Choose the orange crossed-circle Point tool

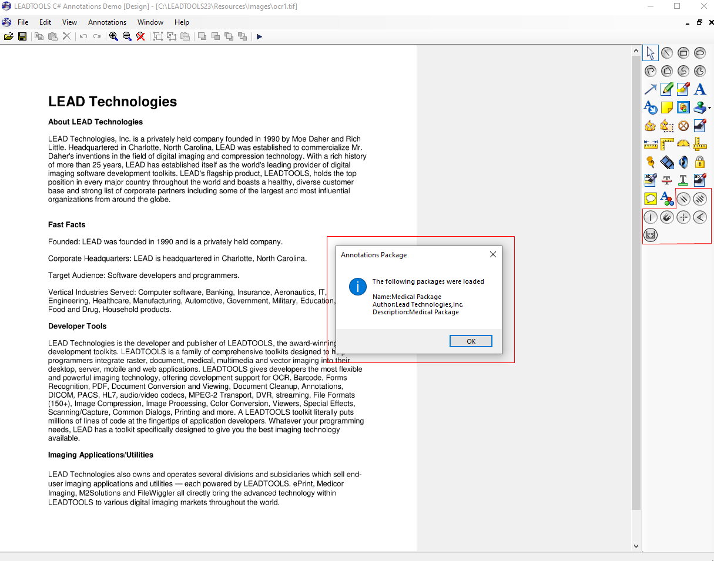(x=683, y=126)
